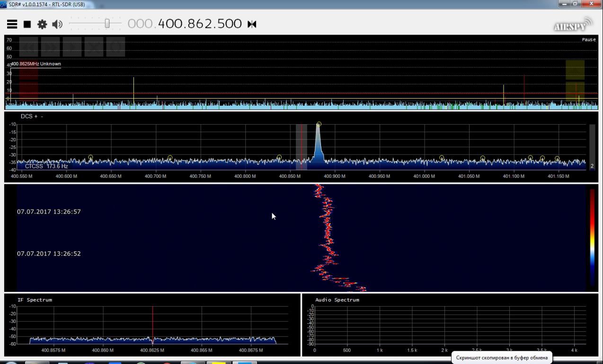This screenshot has width=603, height=364.
Task: Click the waterfall color gradient contrast bar
Action: [592, 237]
